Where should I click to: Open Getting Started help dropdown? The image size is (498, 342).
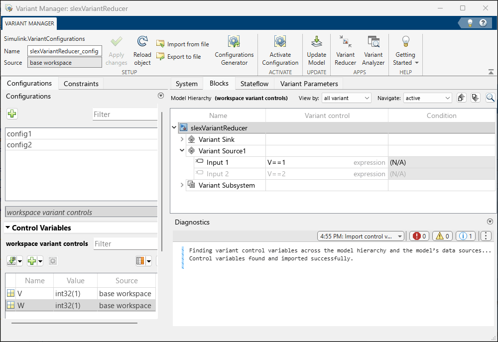coord(405,50)
